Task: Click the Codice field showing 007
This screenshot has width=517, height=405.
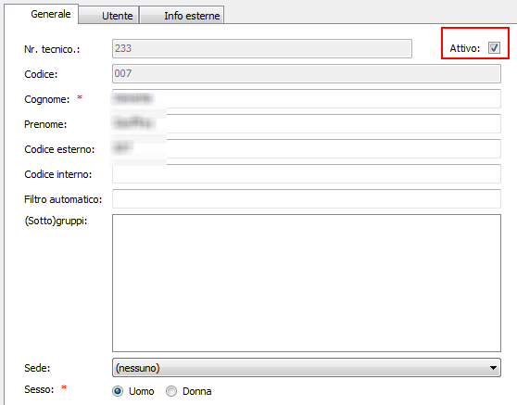Action: (307, 73)
